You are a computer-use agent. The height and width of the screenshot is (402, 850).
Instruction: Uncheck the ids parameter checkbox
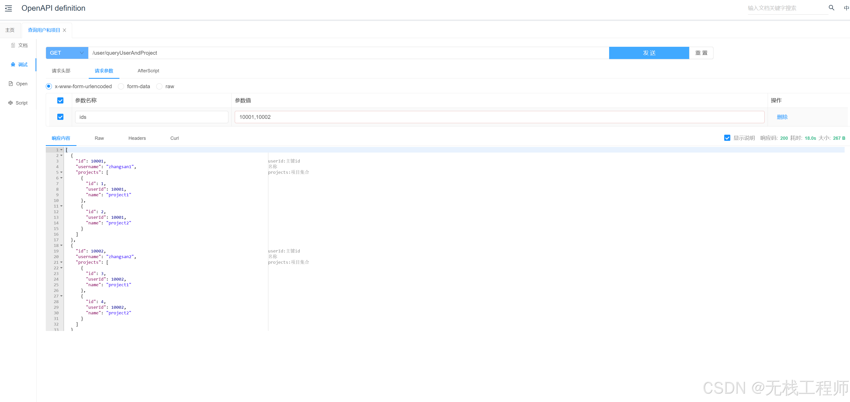coord(60,117)
